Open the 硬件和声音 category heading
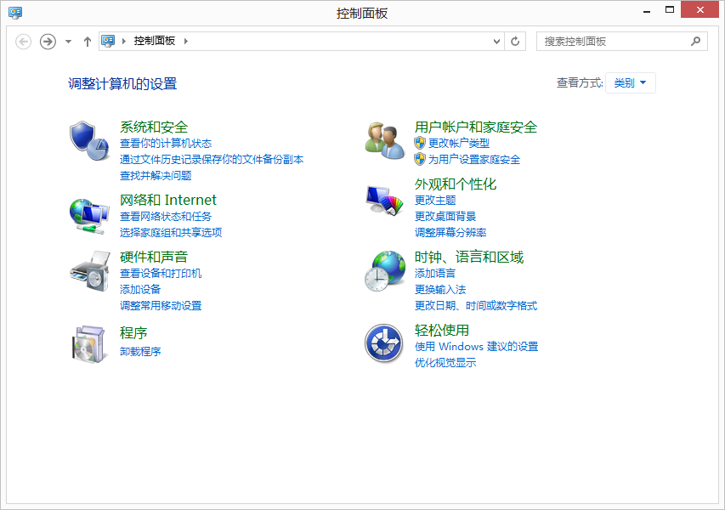This screenshot has width=725, height=510. (x=154, y=257)
